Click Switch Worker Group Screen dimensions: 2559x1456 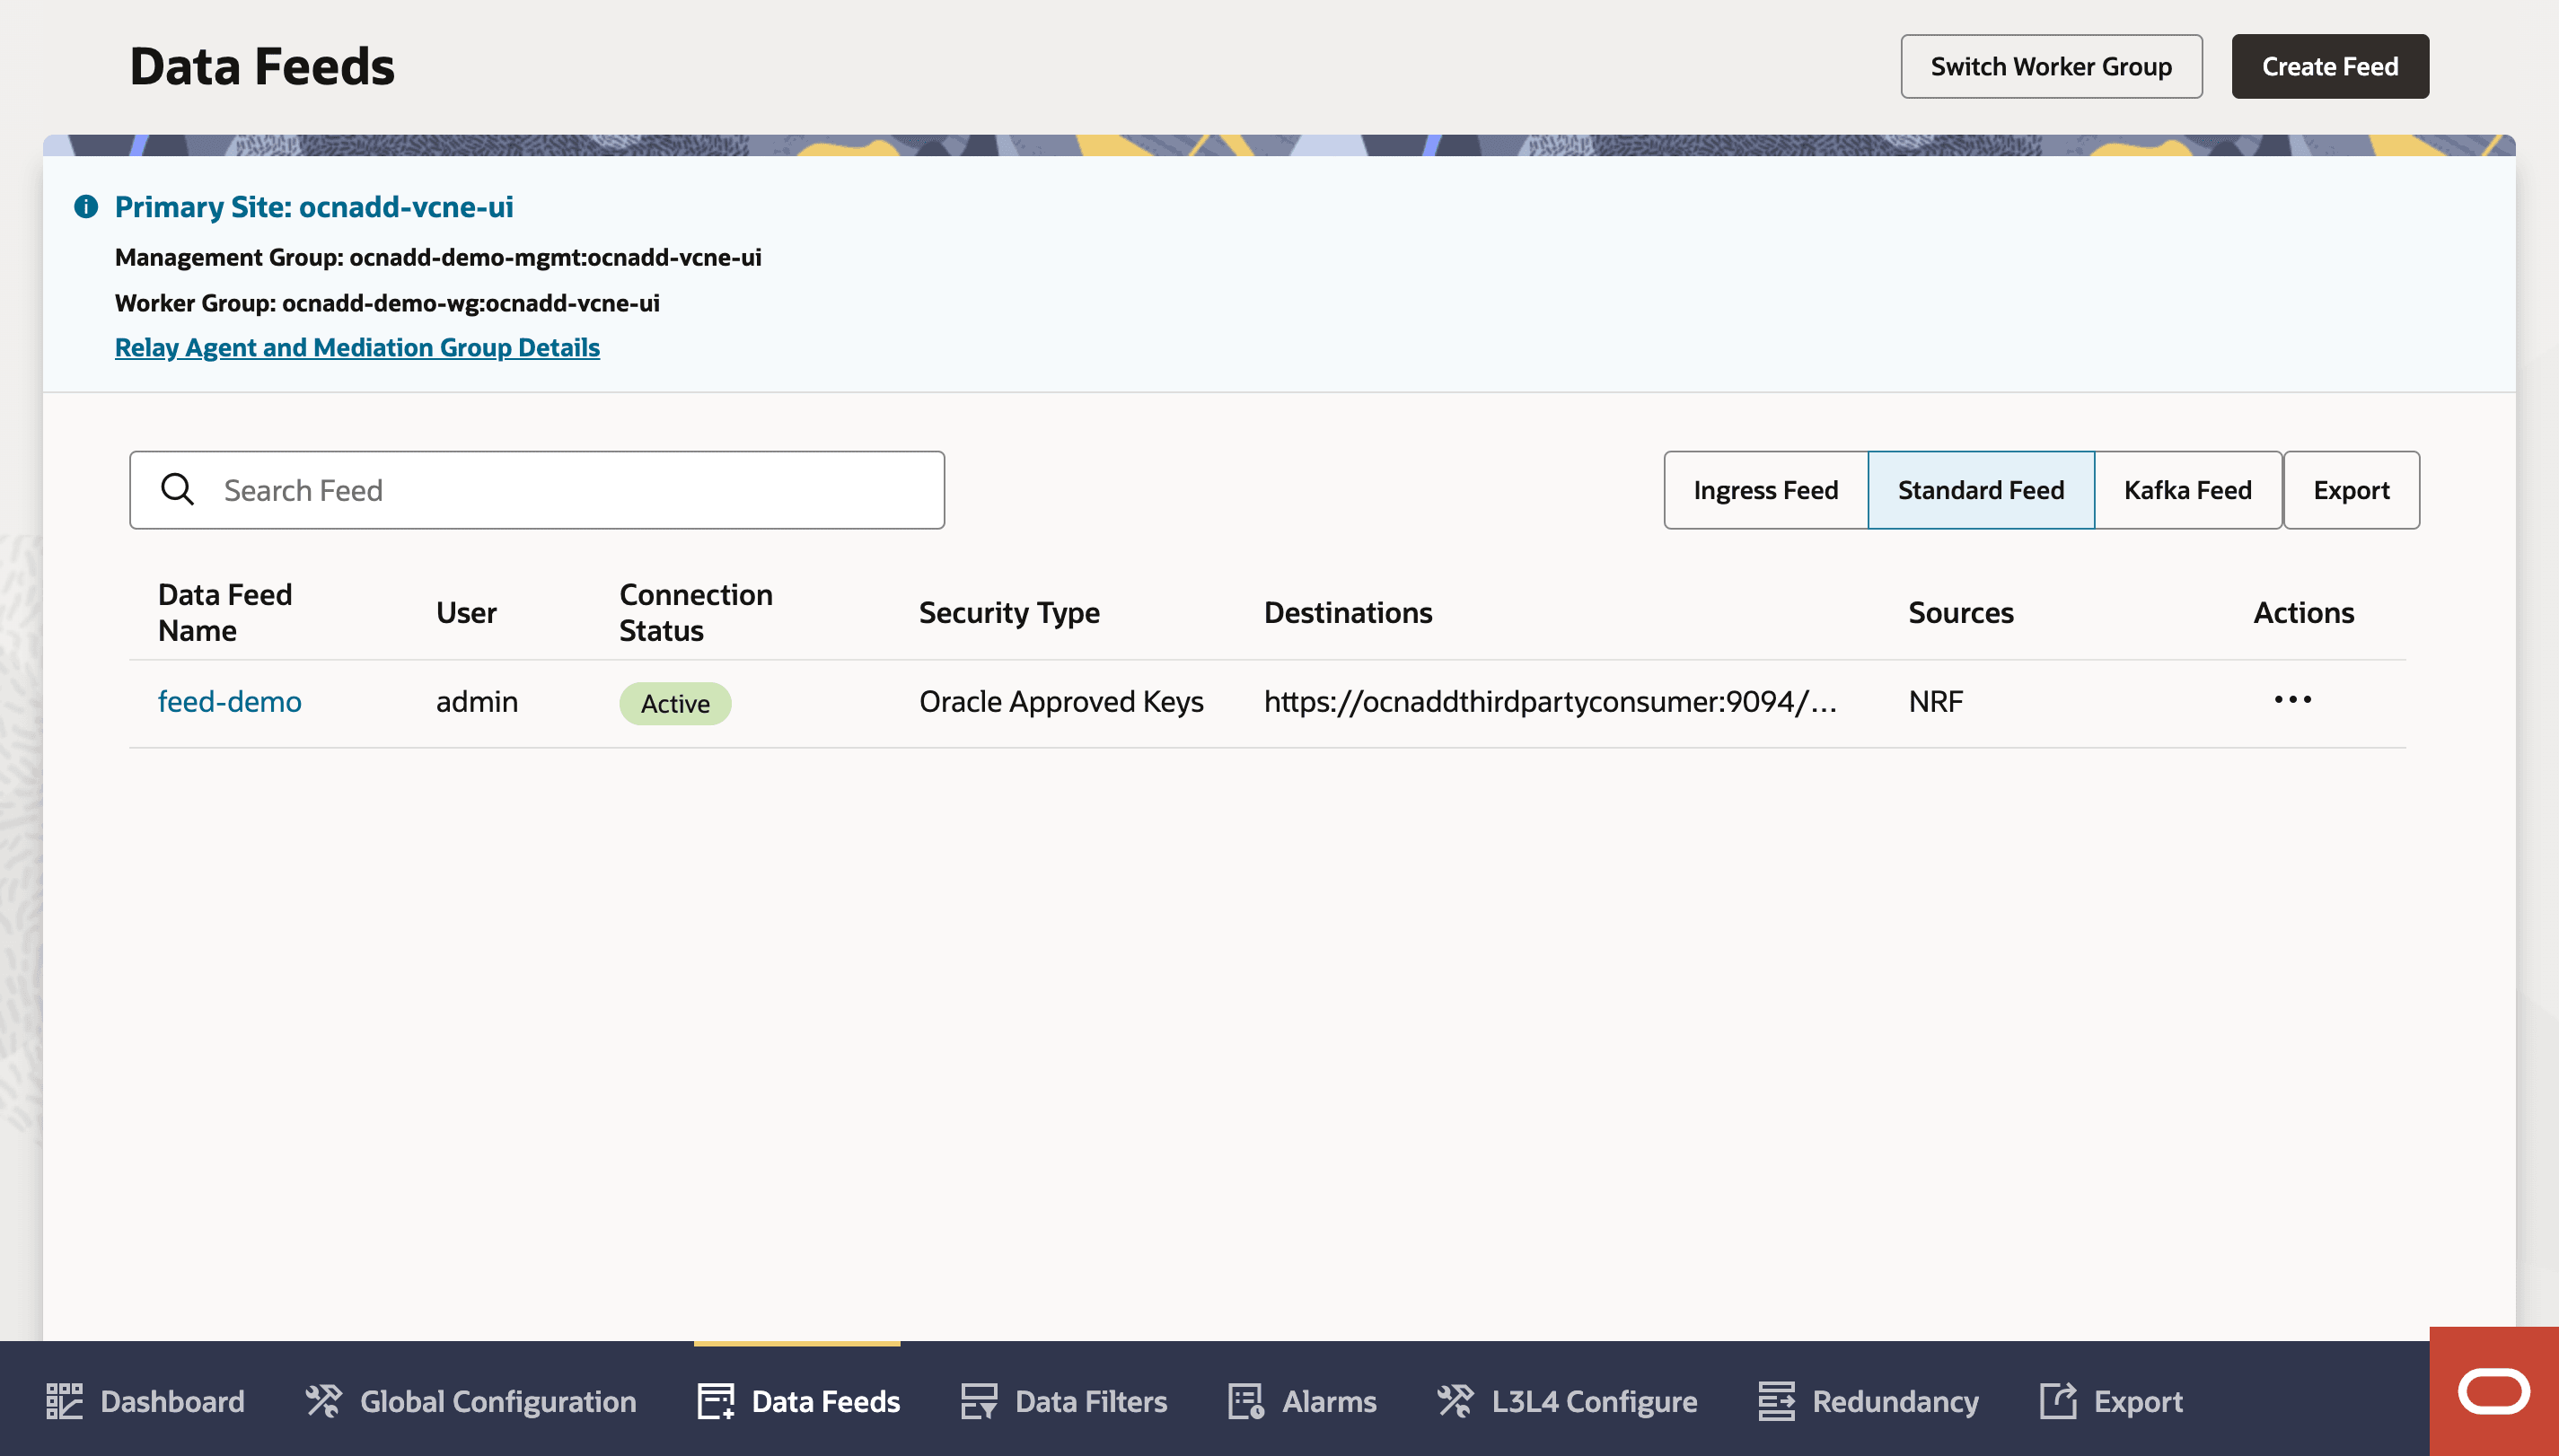pos(2050,66)
